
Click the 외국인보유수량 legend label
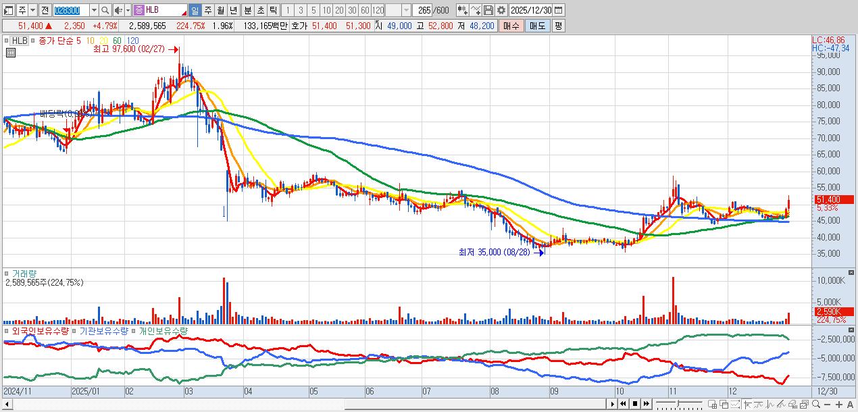[39, 331]
